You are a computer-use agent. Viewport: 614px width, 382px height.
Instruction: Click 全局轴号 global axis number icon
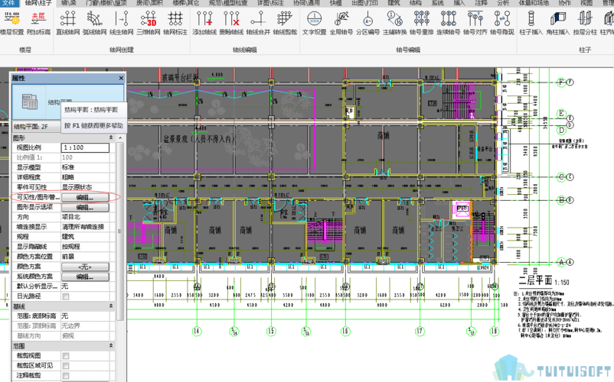[341, 24]
